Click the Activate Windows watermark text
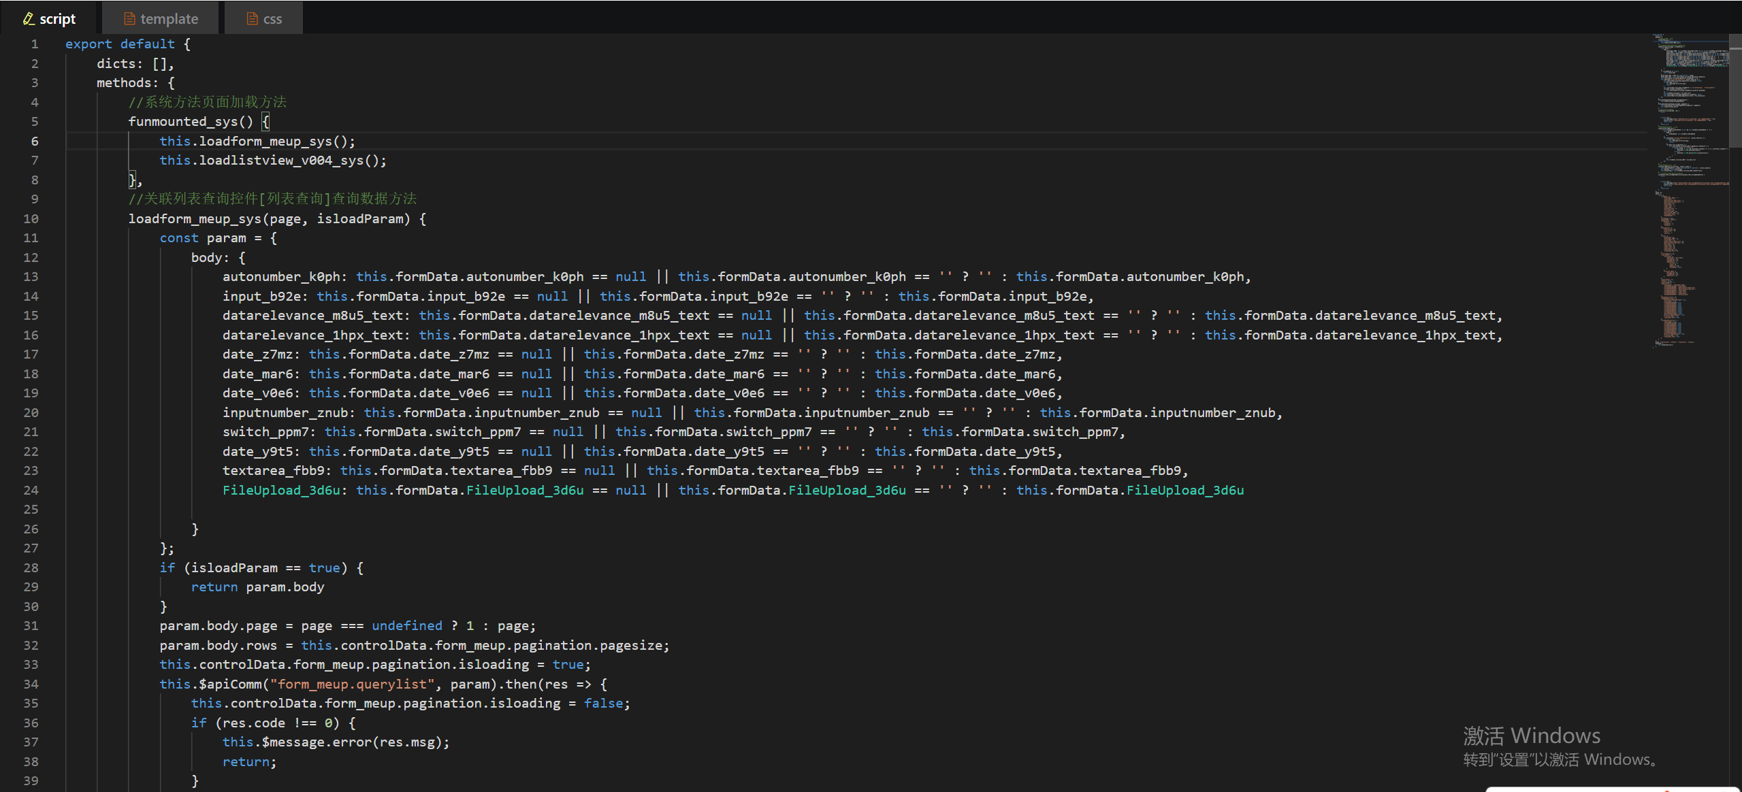Screen dimensions: 1742x792 [1532, 736]
